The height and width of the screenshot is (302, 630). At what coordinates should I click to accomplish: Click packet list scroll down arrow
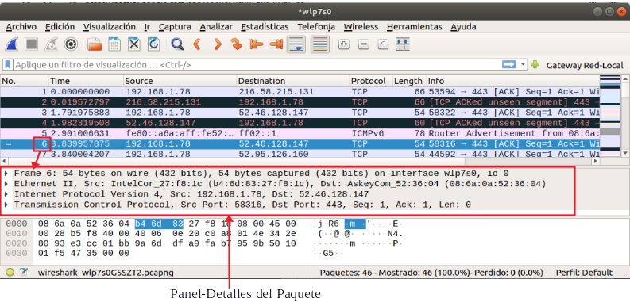tap(624, 153)
